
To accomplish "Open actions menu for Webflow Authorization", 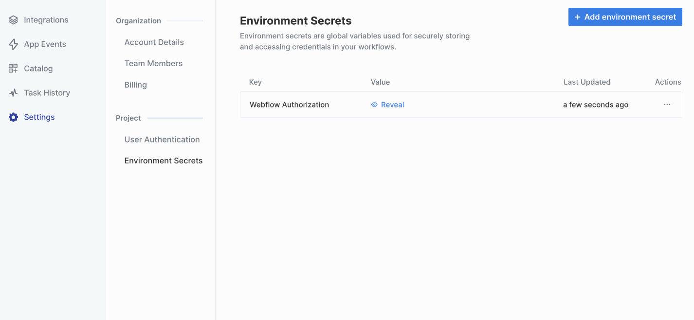I will (667, 105).
